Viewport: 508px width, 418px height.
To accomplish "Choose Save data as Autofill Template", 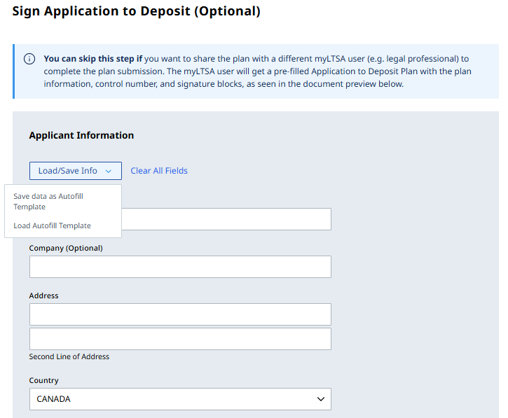I will pos(48,202).
